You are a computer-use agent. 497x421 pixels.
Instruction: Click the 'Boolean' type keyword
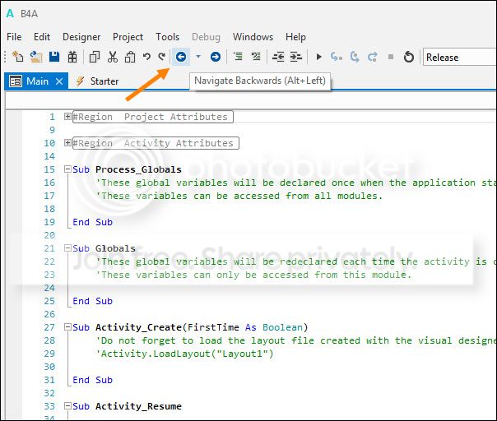point(282,327)
